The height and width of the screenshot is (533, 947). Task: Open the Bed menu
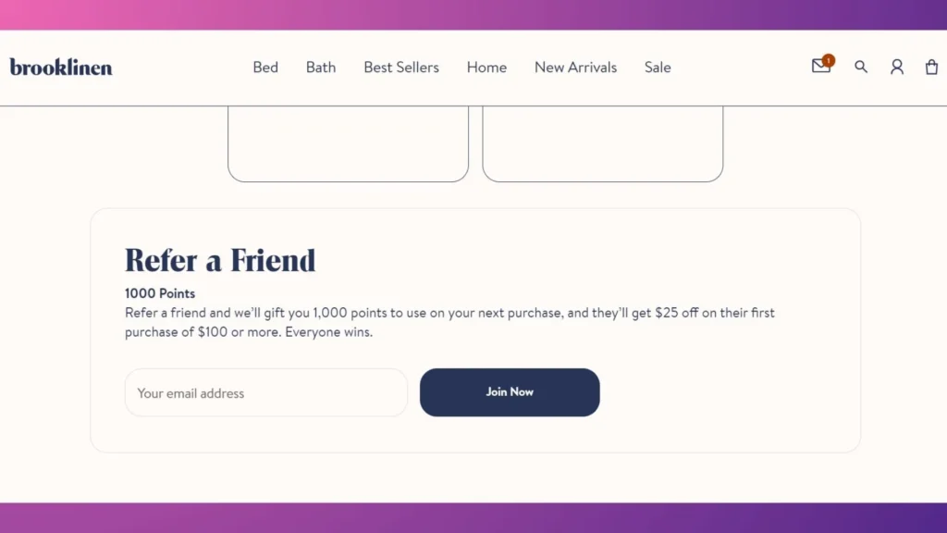tap(265, 67)
